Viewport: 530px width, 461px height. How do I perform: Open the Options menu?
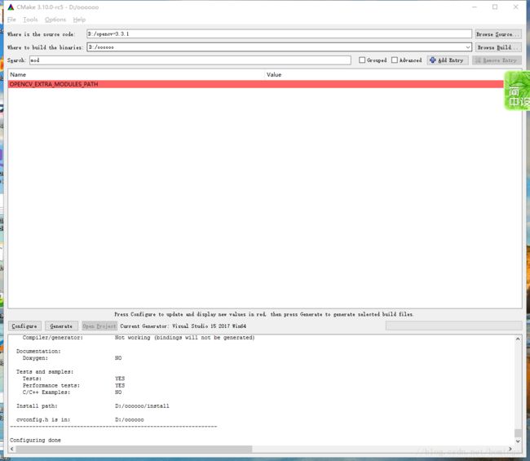click(55, 20)
